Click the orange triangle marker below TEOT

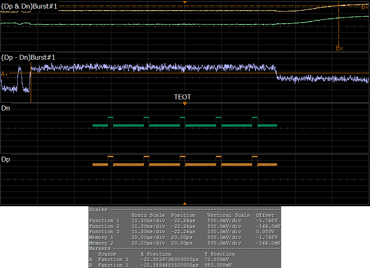point(185,104)
